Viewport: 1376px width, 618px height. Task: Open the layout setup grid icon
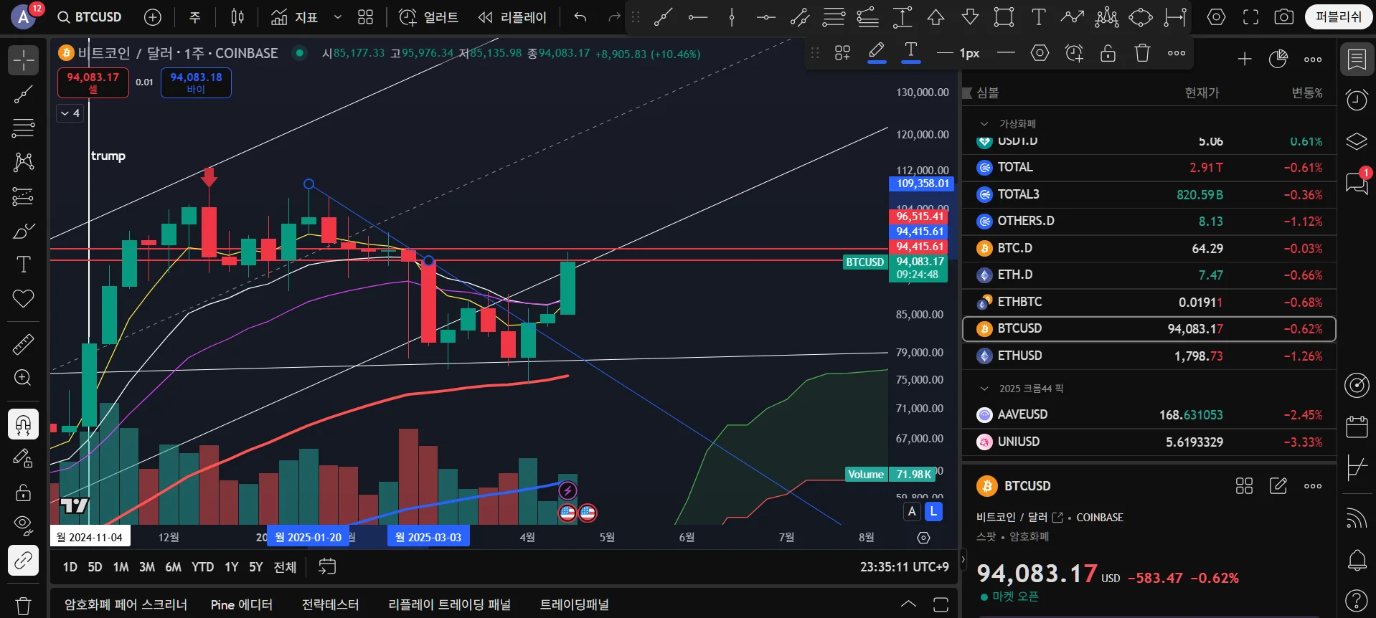tap(366, 17)
